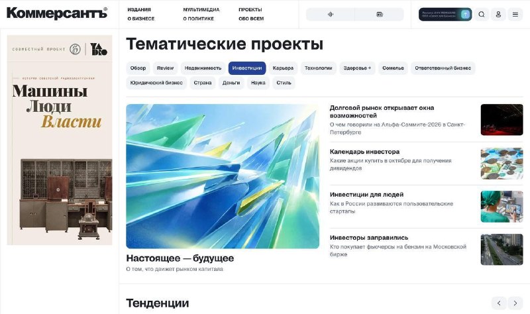The image size is (530, 314).
Task: Select the Страна tab
Action: (203, 83)
